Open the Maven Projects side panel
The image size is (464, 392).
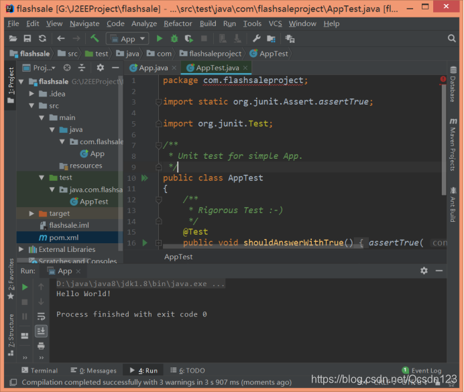click(x=453, y=145)
